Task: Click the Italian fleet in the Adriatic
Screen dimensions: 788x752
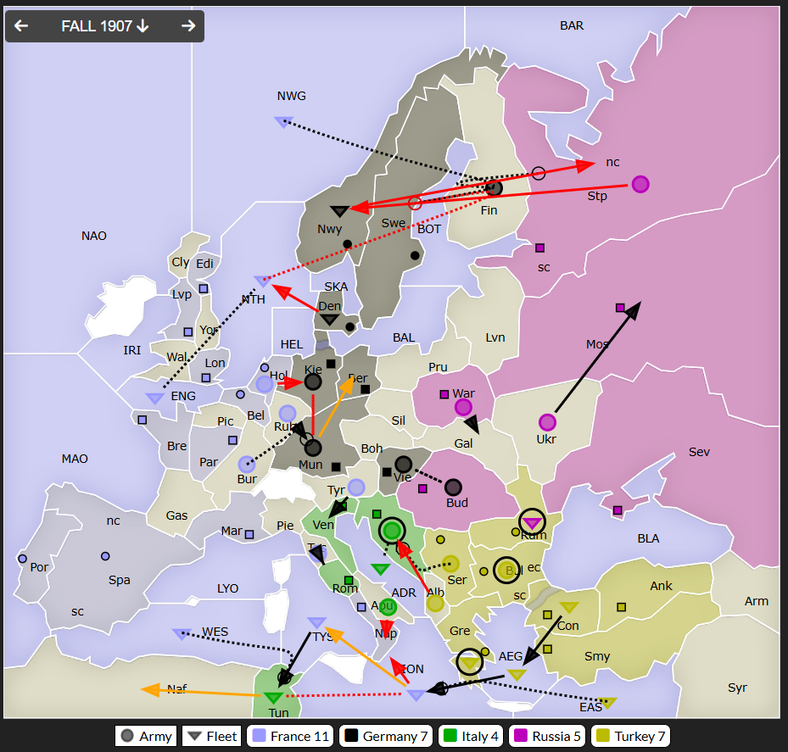Action: coord(381,569)
